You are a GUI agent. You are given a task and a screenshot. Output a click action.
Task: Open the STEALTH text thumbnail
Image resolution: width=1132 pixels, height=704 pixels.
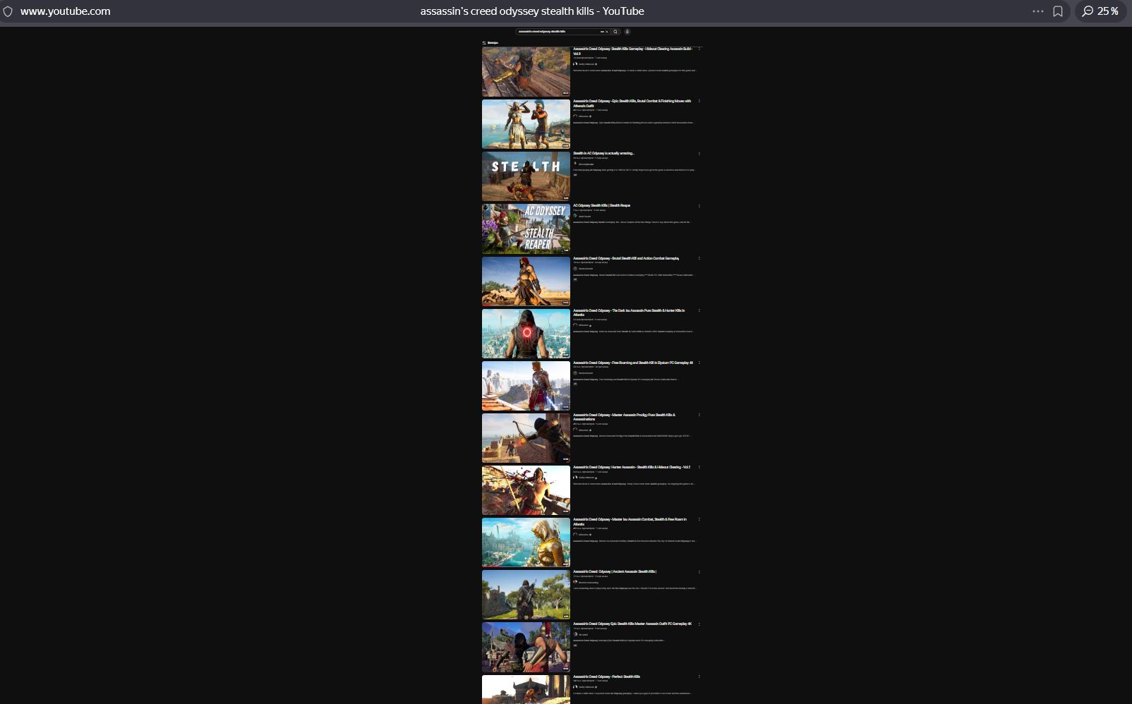point(526,176)
